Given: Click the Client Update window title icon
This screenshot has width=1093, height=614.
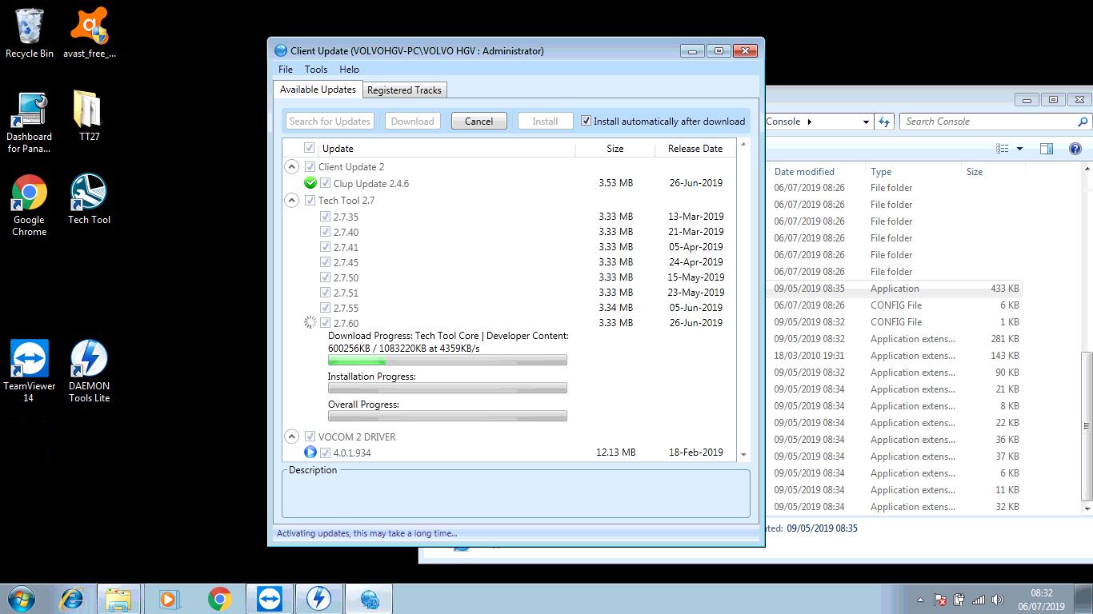Looking at the screenshot, I should pyautogui.click(x=280, y=50).
